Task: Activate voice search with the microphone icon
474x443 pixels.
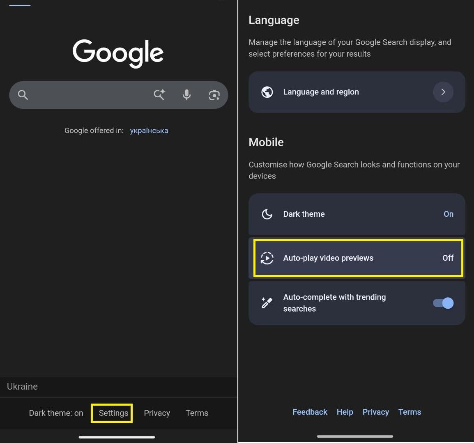Action: click(x=186, y=95)
